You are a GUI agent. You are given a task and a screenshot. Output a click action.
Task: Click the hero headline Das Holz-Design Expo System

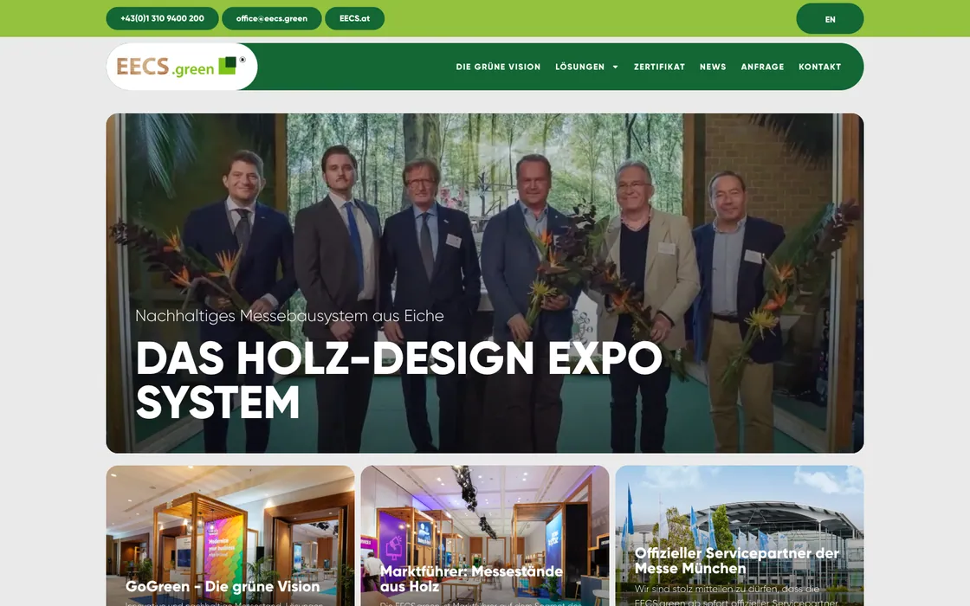tap(398, 380)
